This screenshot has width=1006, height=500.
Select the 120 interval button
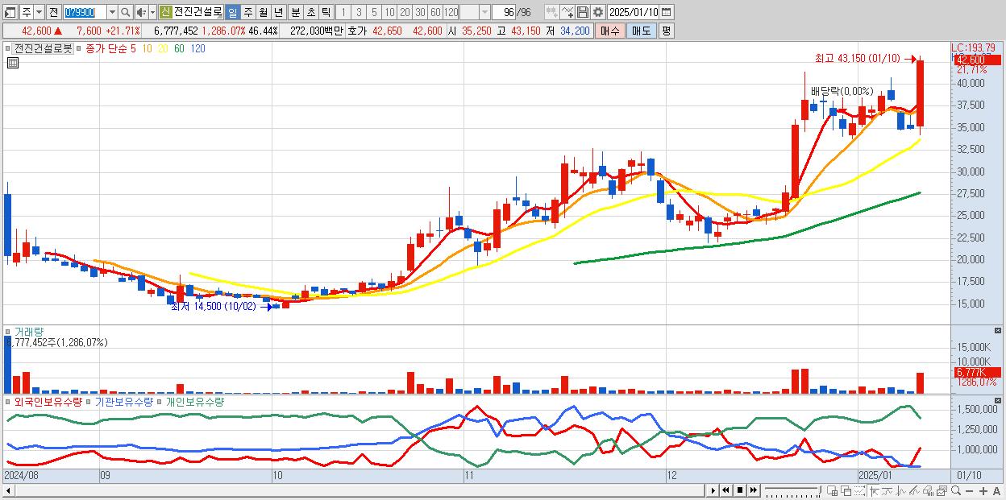coord(451,12)
